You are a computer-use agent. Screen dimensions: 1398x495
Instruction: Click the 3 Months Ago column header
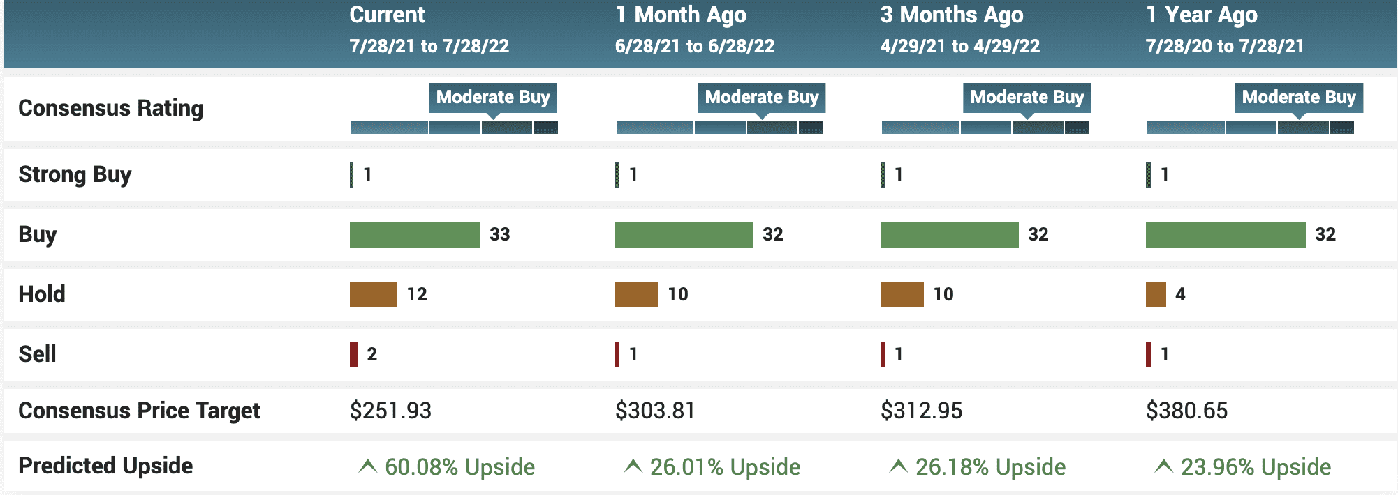click(951, 15)
